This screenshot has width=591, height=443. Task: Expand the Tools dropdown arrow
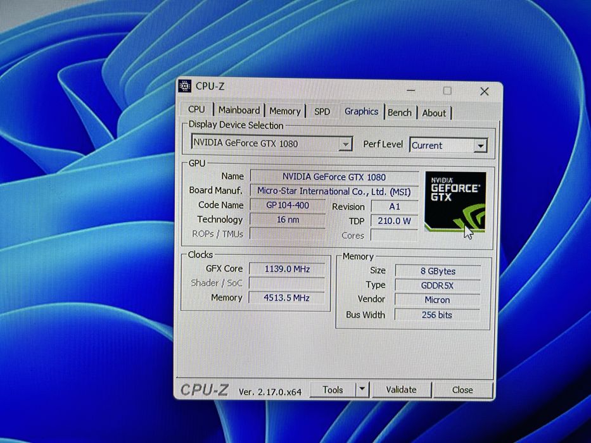[x=362, y=389]
